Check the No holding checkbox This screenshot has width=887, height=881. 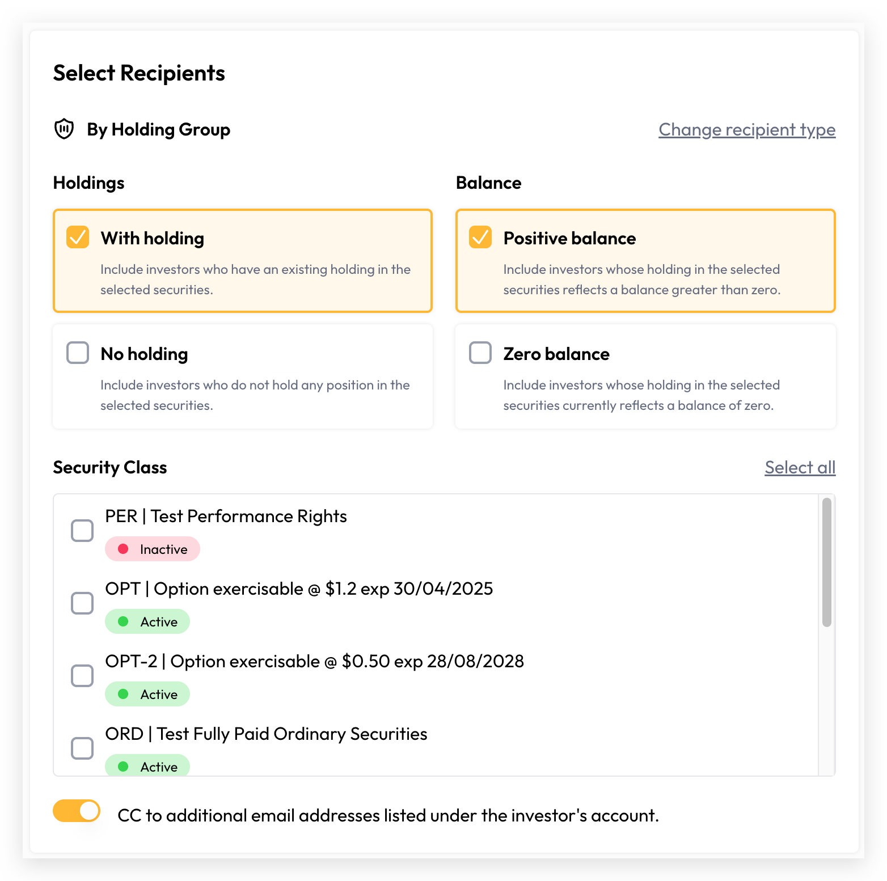coord(78,353)
